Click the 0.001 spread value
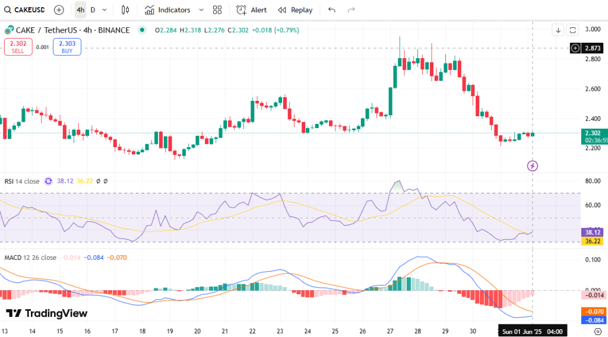This screenshot has height=337, width=608. pyautogui.click(x=42, y=47)
